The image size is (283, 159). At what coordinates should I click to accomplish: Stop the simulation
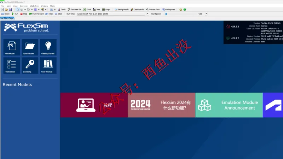[x=24, y=14]
